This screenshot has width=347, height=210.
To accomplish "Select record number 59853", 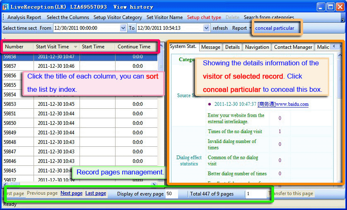I will [x=80, y=104].
